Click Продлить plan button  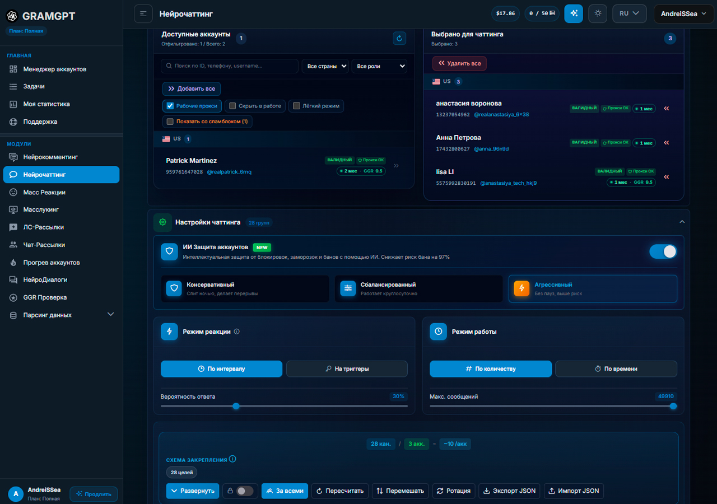click(x=94, y=494)
